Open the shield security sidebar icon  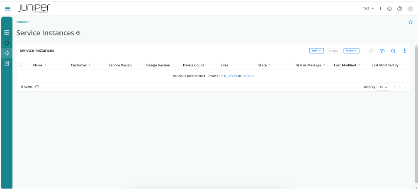7,43
